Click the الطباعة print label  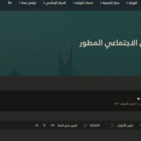pyautogui.click(x=95, y=125)
